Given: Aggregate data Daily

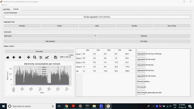Looking at the screenshot, I should point(97,26).
